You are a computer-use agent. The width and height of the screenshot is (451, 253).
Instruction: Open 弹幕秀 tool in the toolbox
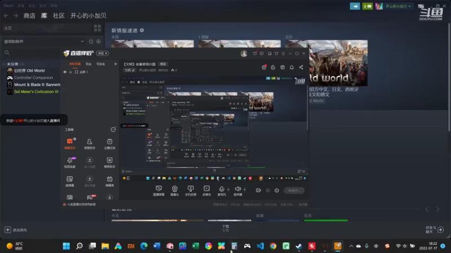(109, 181)
